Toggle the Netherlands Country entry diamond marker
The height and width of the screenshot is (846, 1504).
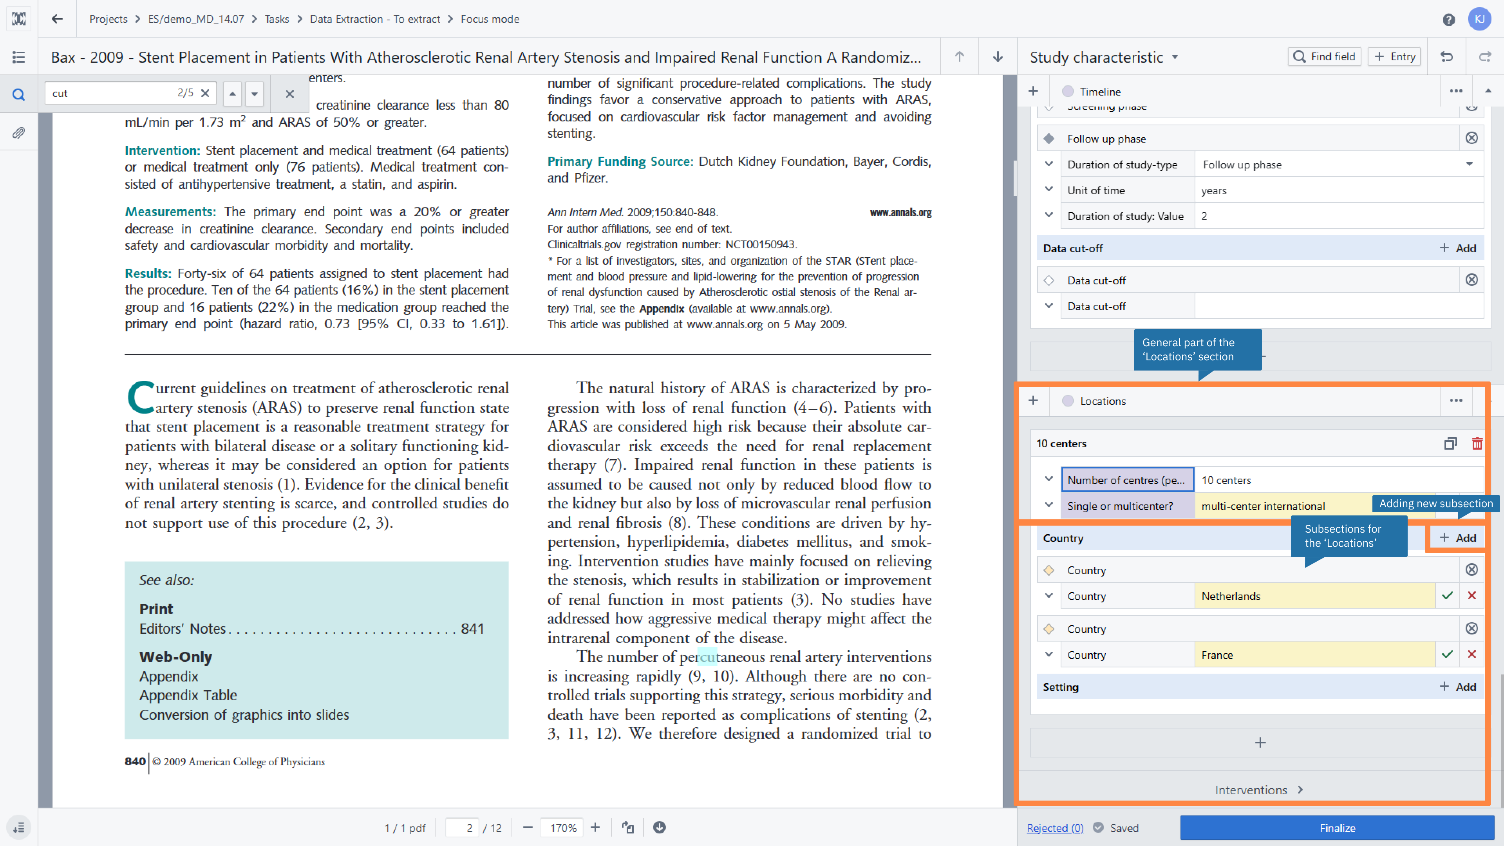(1049, 570)
